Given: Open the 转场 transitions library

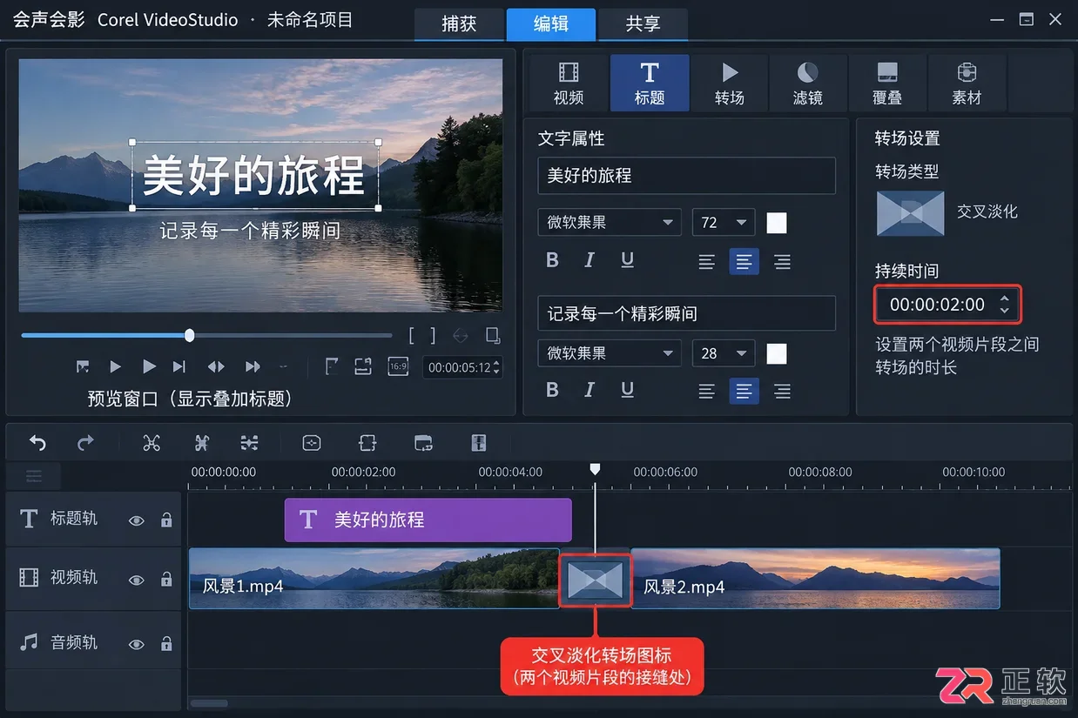Looking at the screenshot, I should pos(730,84).
